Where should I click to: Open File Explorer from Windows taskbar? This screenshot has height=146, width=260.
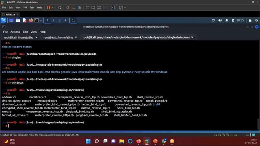tap(122, 141)
